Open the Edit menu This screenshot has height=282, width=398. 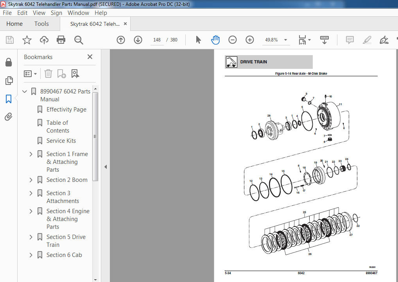pyautogui.click(x=22, y=13)
